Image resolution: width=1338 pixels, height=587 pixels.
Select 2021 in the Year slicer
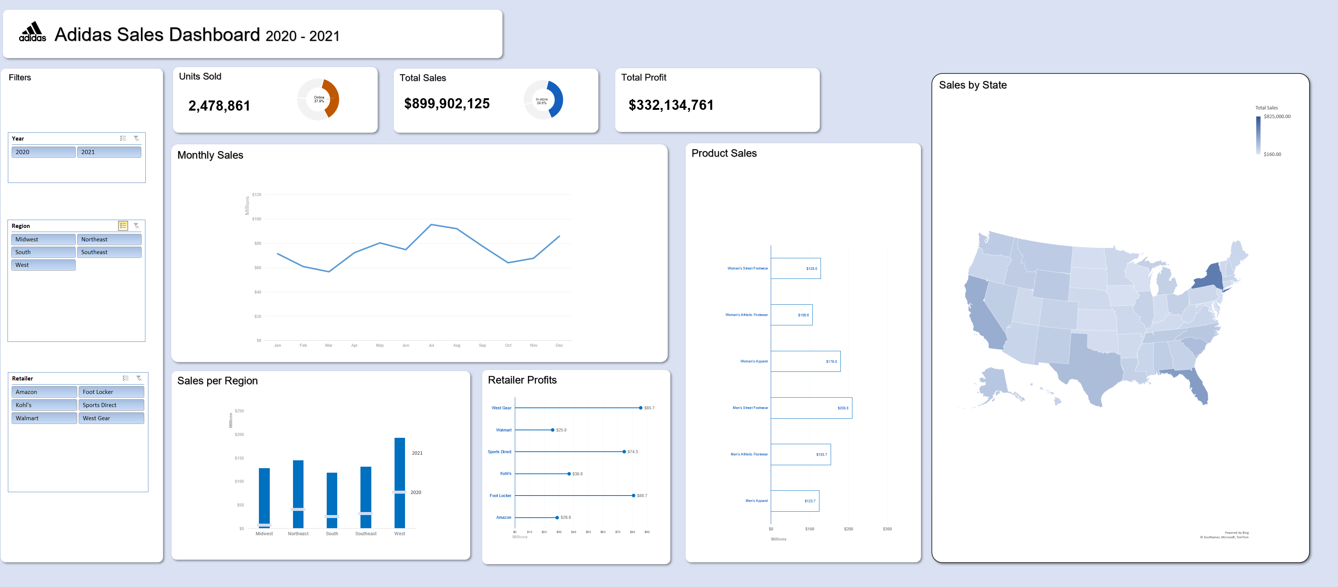(109, 152)
